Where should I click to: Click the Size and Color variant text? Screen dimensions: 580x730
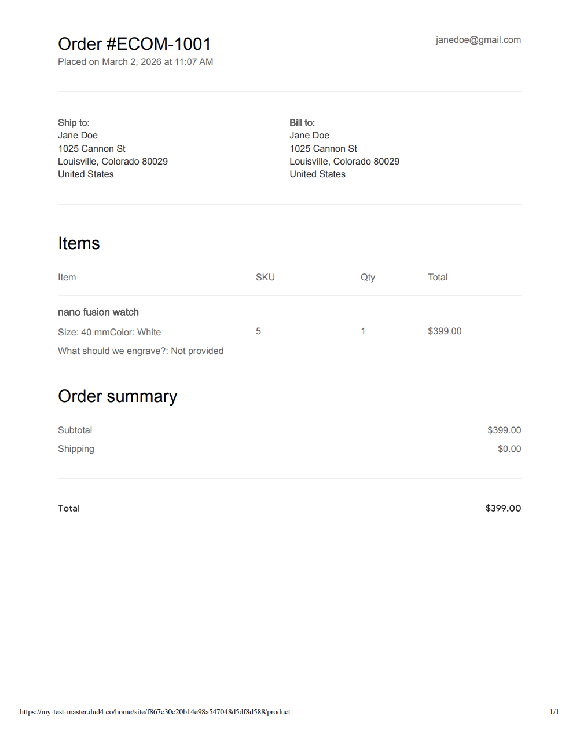[x=109, y=333]
